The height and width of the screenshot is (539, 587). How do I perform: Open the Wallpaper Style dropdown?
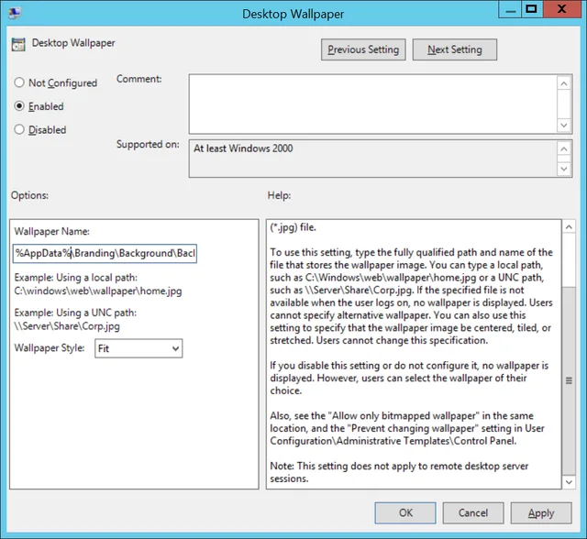coord(138,348)
